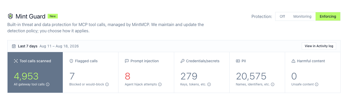Switch Protection to Monitoring mode
This screenshot has width=352, height=106.
tap(302, 16)
